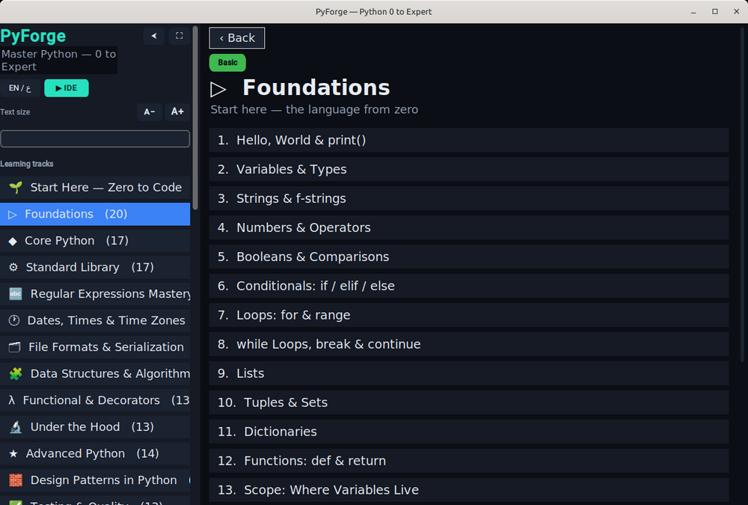Open lesson 11 Dictionaries
The width and height of the screenshot is (748, 505).
(469, 432)
